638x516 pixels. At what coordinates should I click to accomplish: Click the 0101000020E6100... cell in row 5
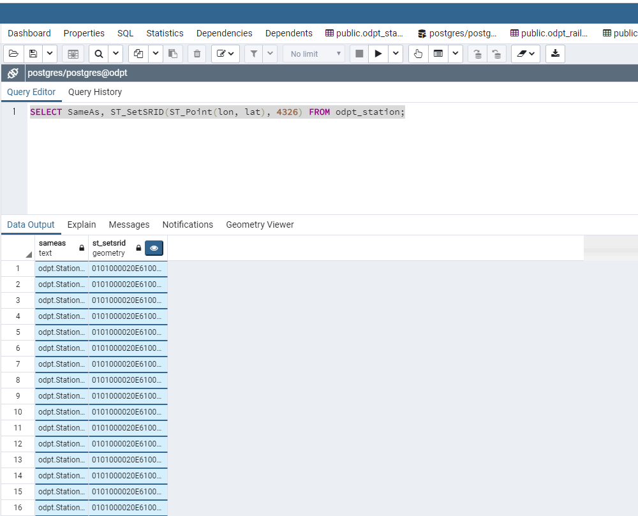(128, 332)
